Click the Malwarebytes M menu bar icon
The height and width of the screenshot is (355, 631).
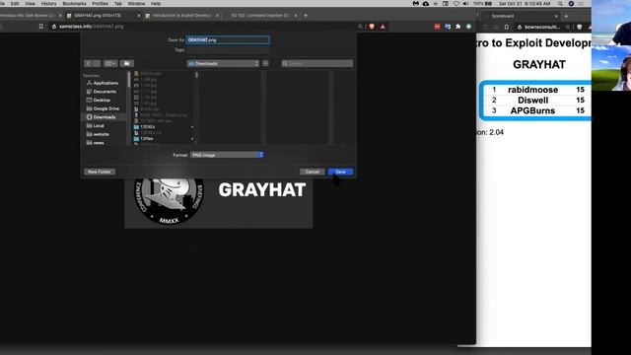[416, 3]
